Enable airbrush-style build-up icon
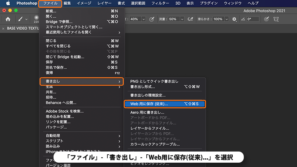Screen dimensions: 297x167 coord(190,19)
